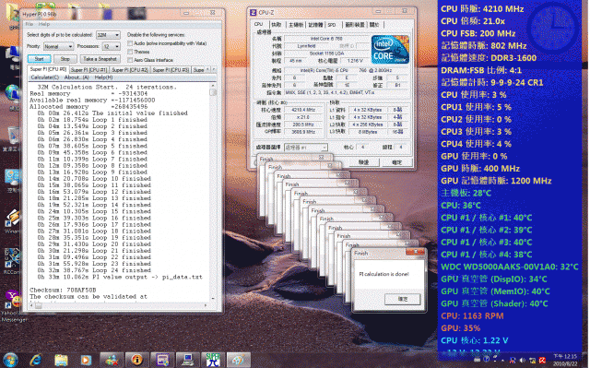Click the taskbar clock showing 12:15
The image size is (590, 368).
pos(565,360)
